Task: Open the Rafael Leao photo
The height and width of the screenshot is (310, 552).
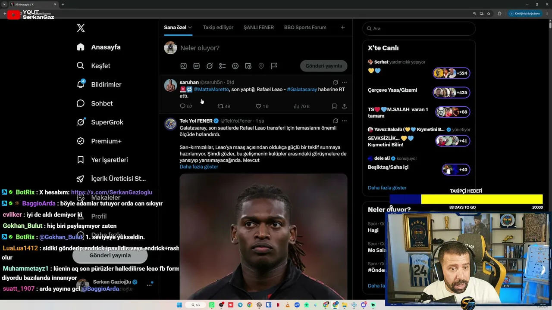Action: pyautogui.click(x=263, y=236)
